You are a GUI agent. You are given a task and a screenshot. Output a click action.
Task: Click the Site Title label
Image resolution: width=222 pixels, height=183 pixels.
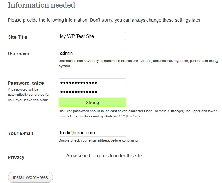click(x=17, y=37)
